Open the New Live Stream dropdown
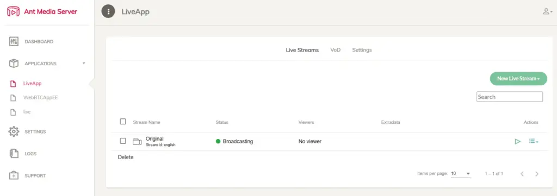 [518, 78]
